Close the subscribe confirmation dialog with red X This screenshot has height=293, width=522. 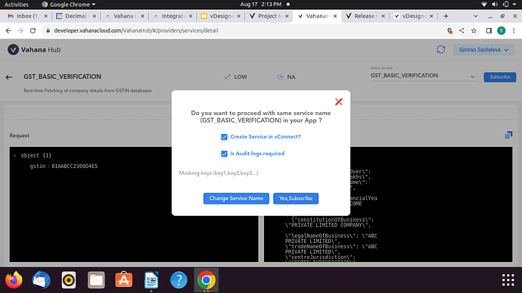pos(339,101)
